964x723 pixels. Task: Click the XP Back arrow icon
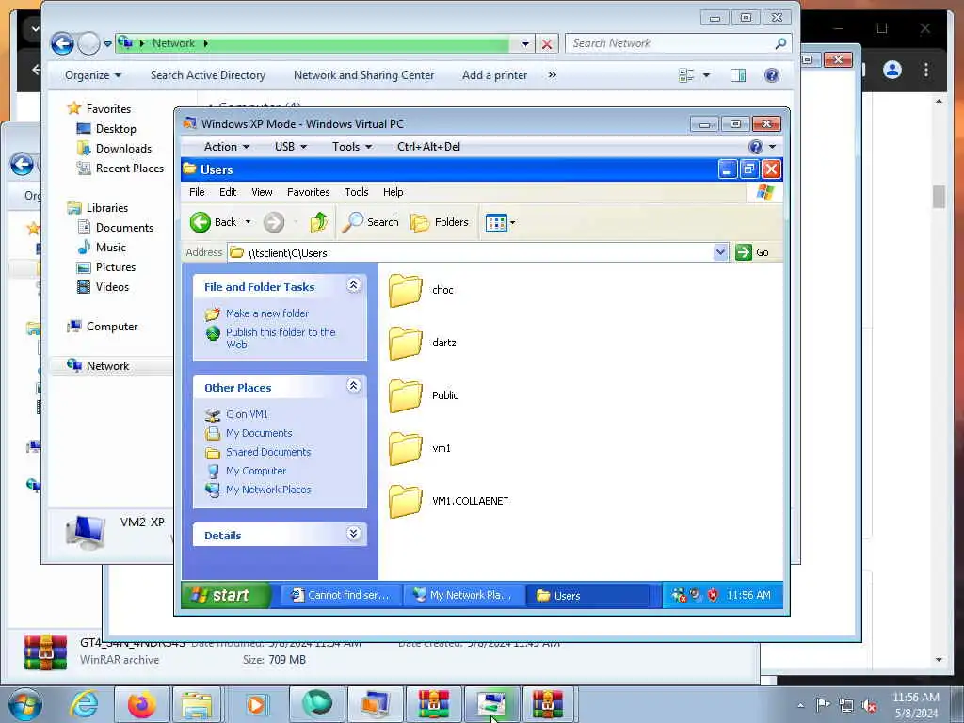[201, 222]
